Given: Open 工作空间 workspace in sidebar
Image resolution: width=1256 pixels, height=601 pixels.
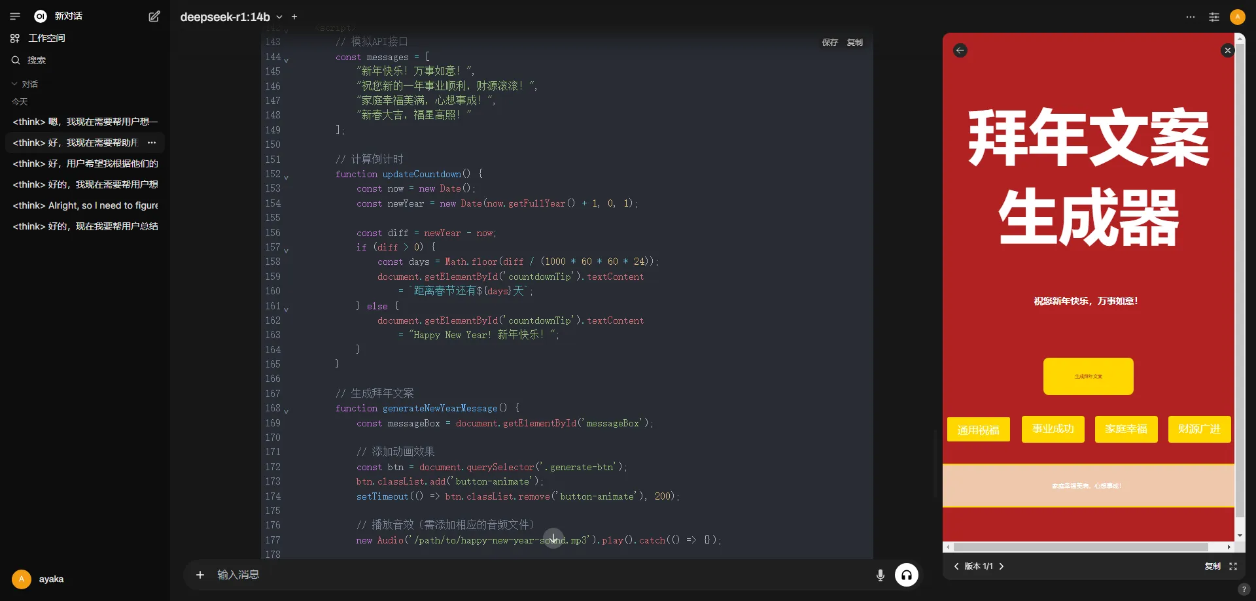Looking at the screenshot, I should coord(46,38).
